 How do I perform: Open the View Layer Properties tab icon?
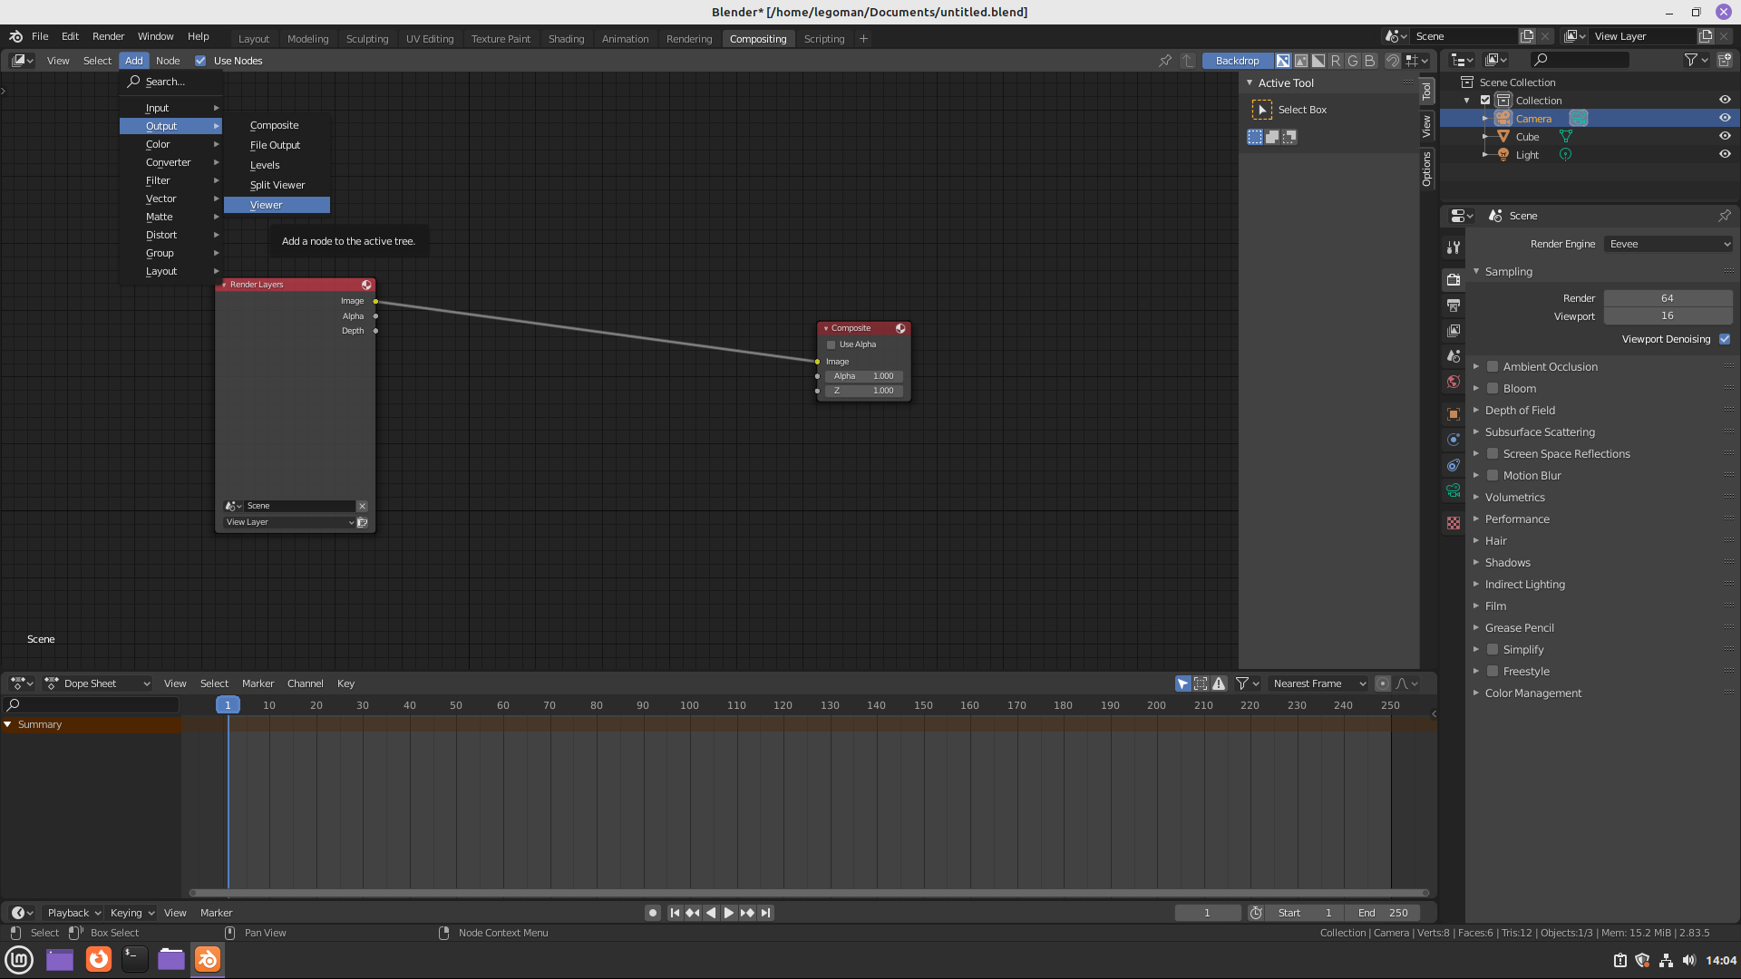(1454, 331)
